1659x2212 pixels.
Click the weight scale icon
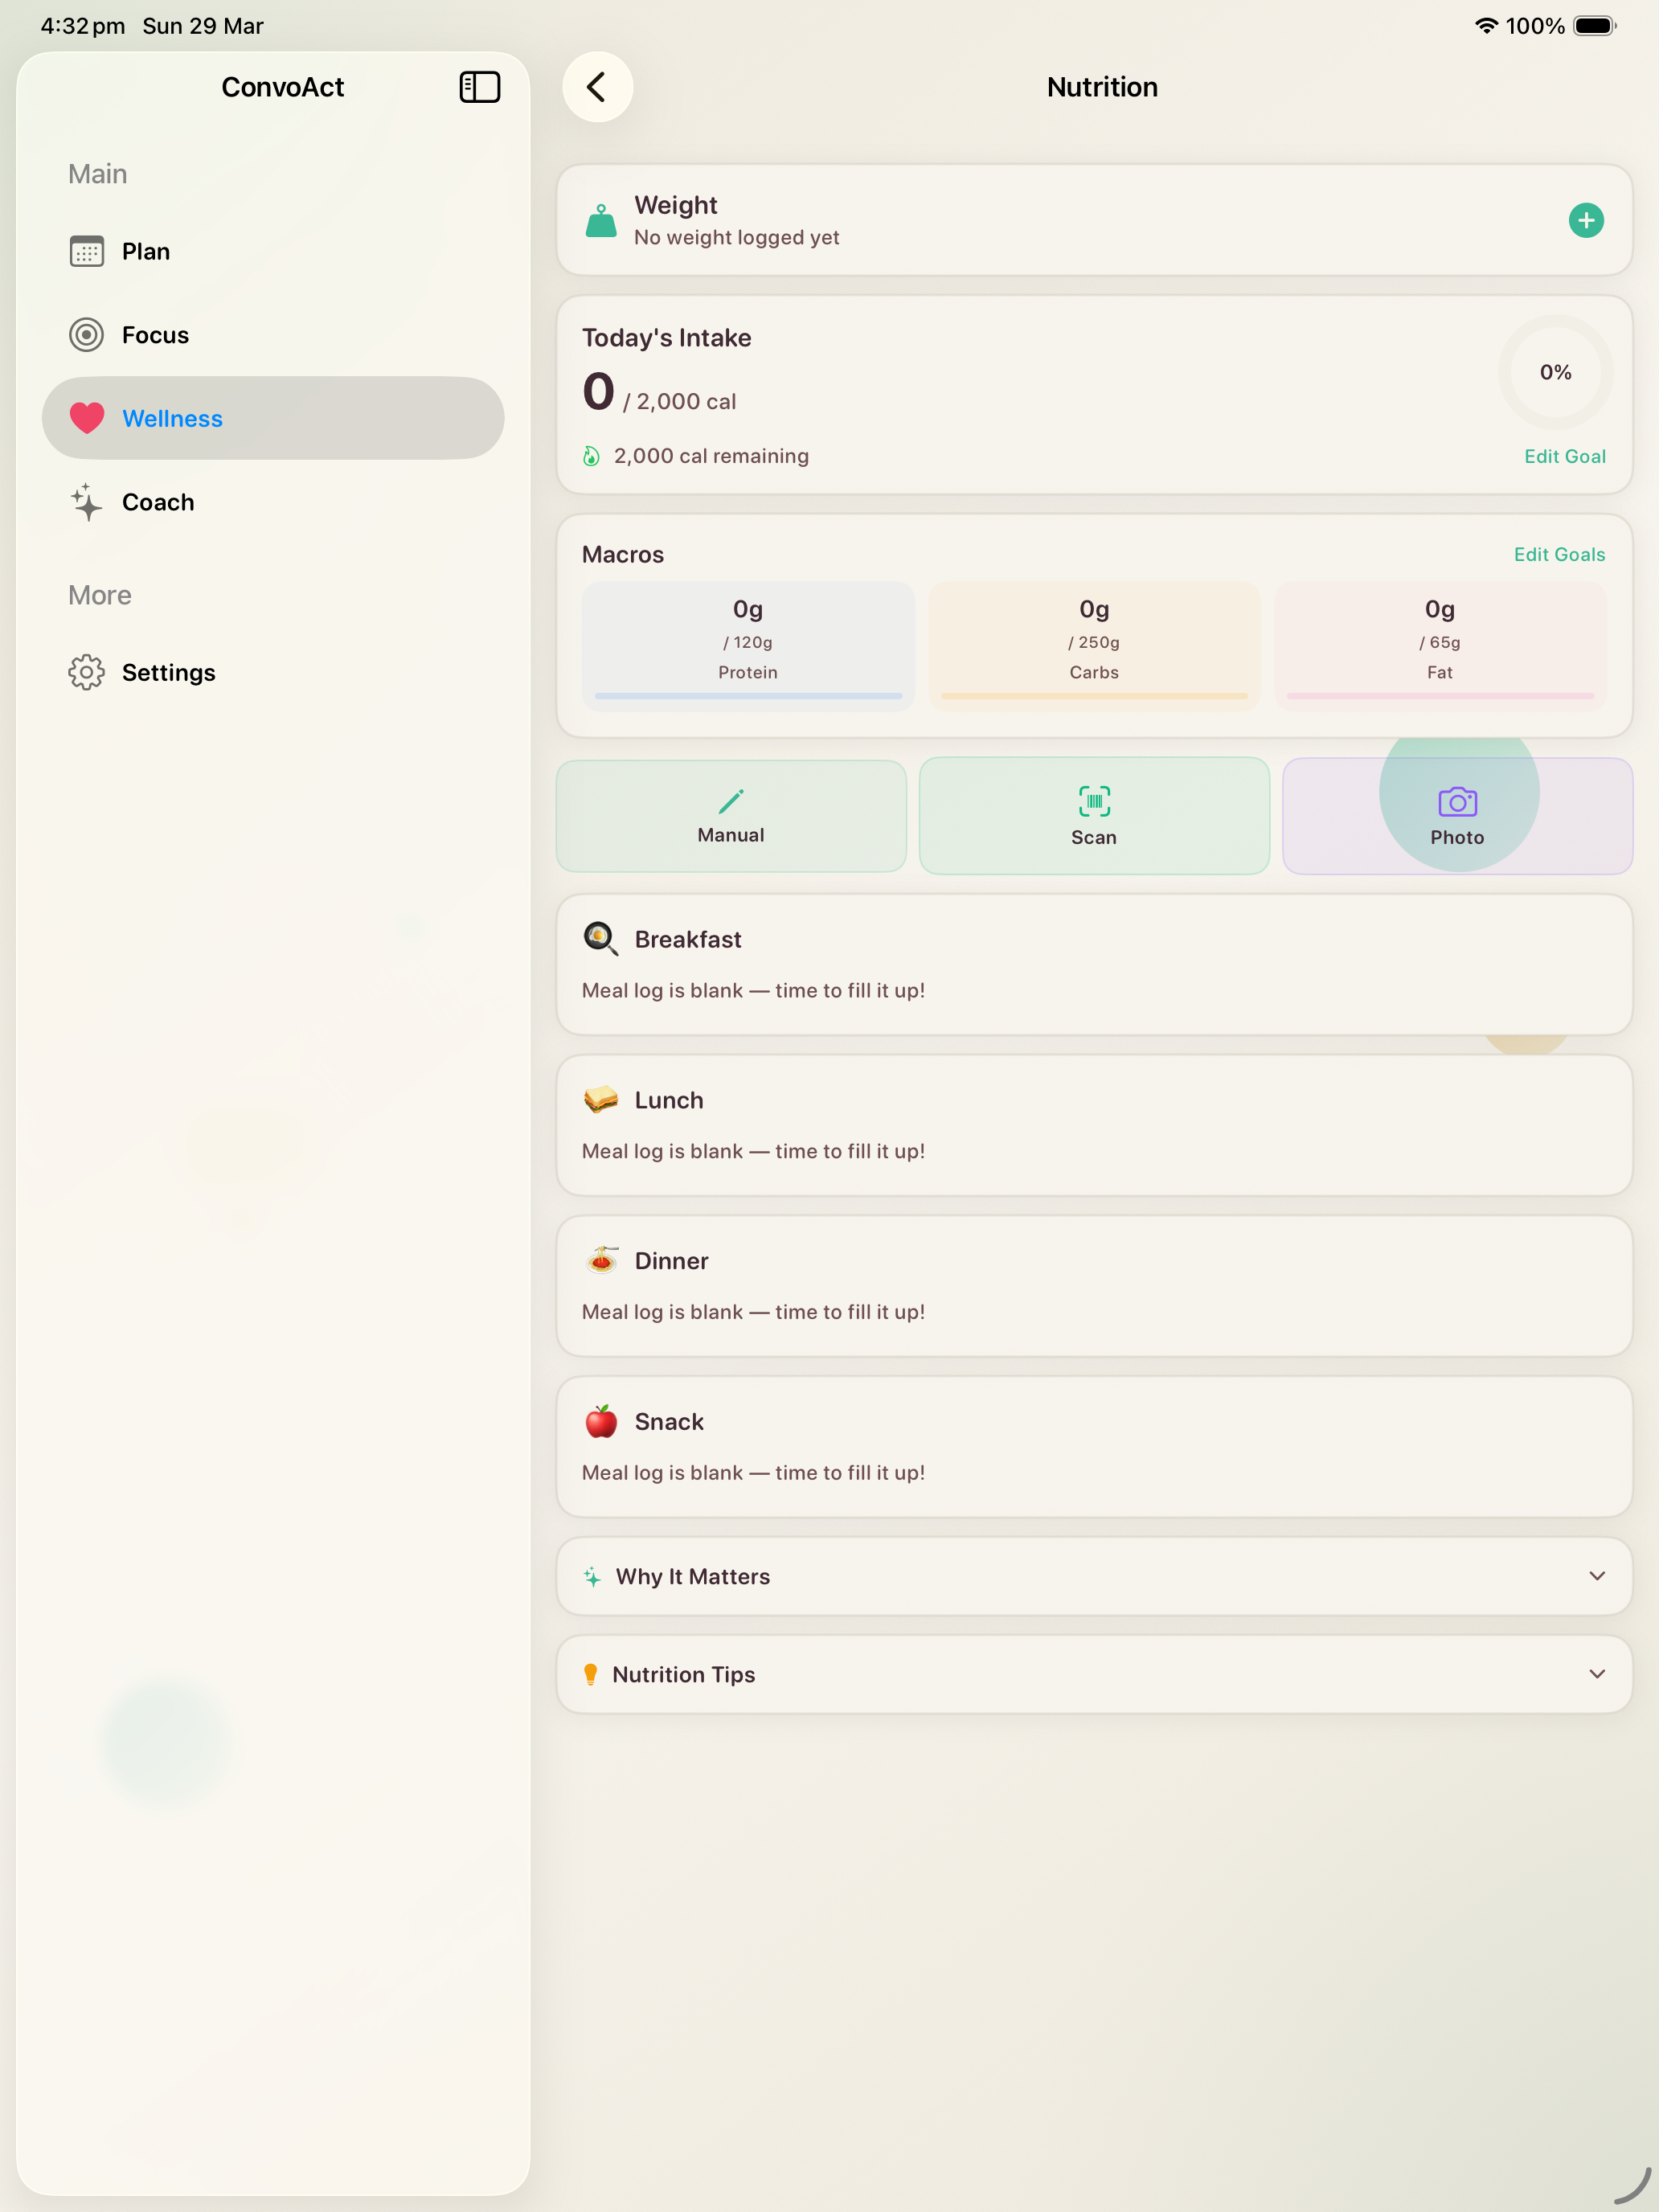pyautogui.click(x=600, y=220)
